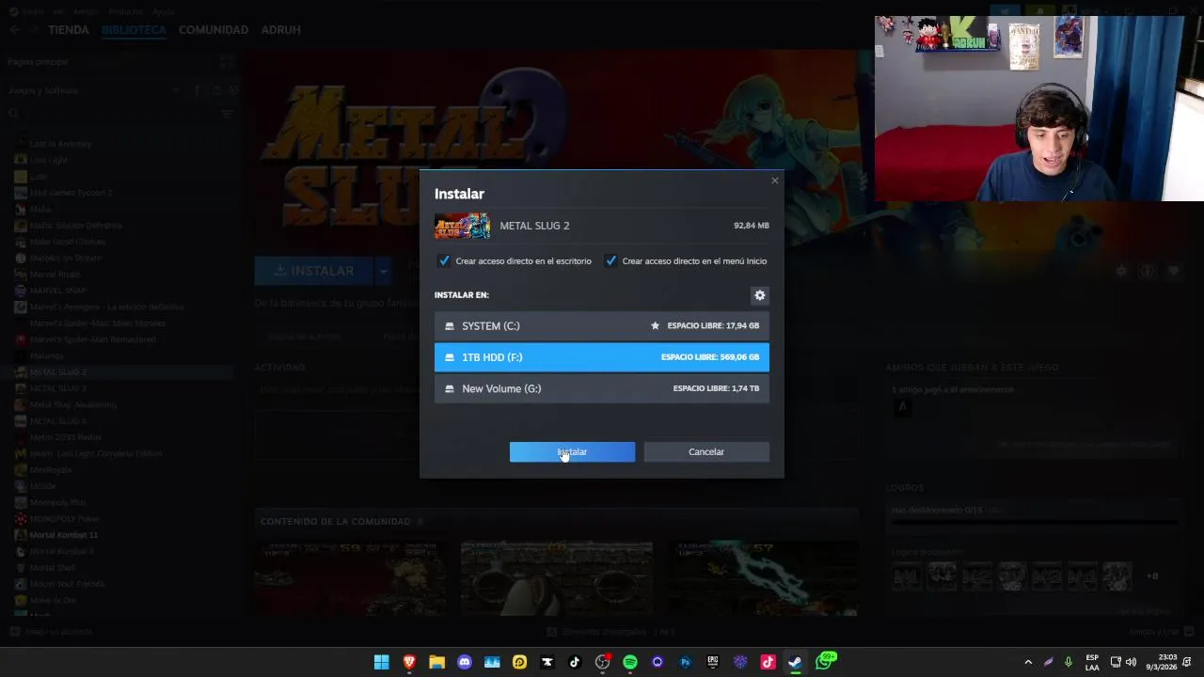
Task: Open COMUNIDAD tab in Steam window
Action: 214,30
